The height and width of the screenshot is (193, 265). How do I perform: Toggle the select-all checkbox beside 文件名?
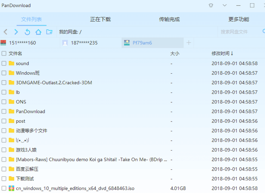point(4,53)
